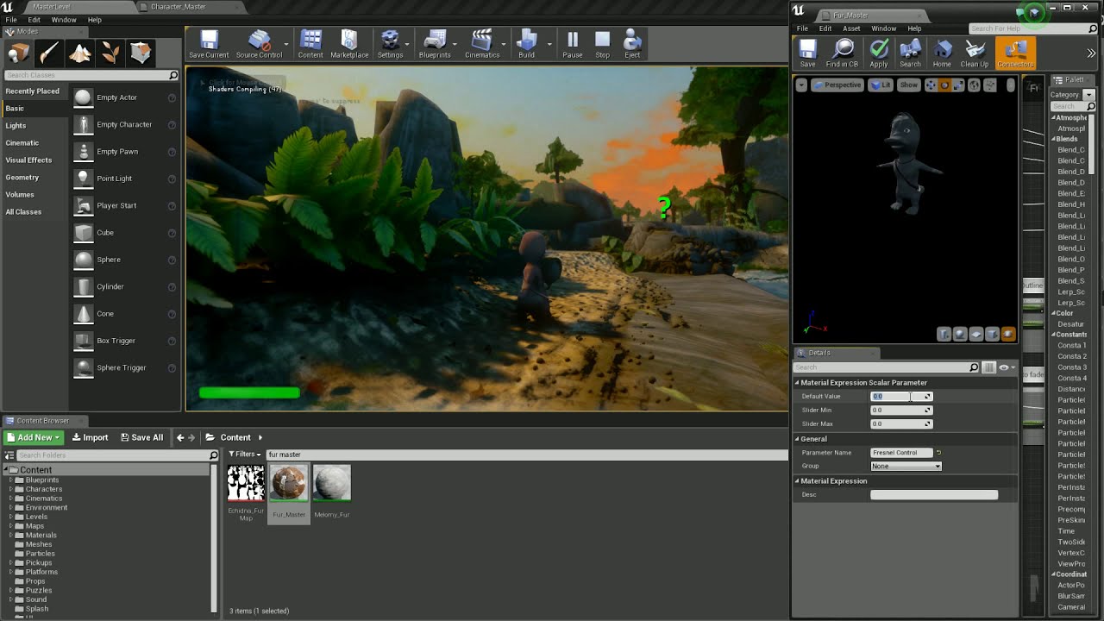Viewport: 1104px width, 621px height.
Task: Open the Group dropdown set to None
Action: click(x=906, y=466)
